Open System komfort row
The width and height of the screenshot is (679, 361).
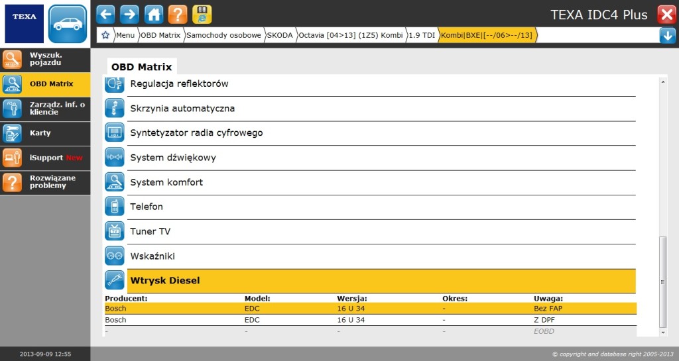[x=381, y=182]
